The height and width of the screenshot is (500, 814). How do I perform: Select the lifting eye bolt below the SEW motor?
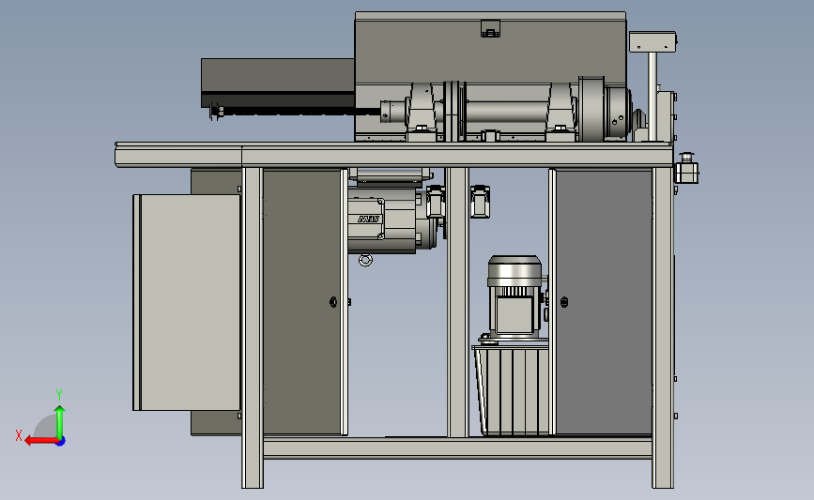tap(365, 261)
